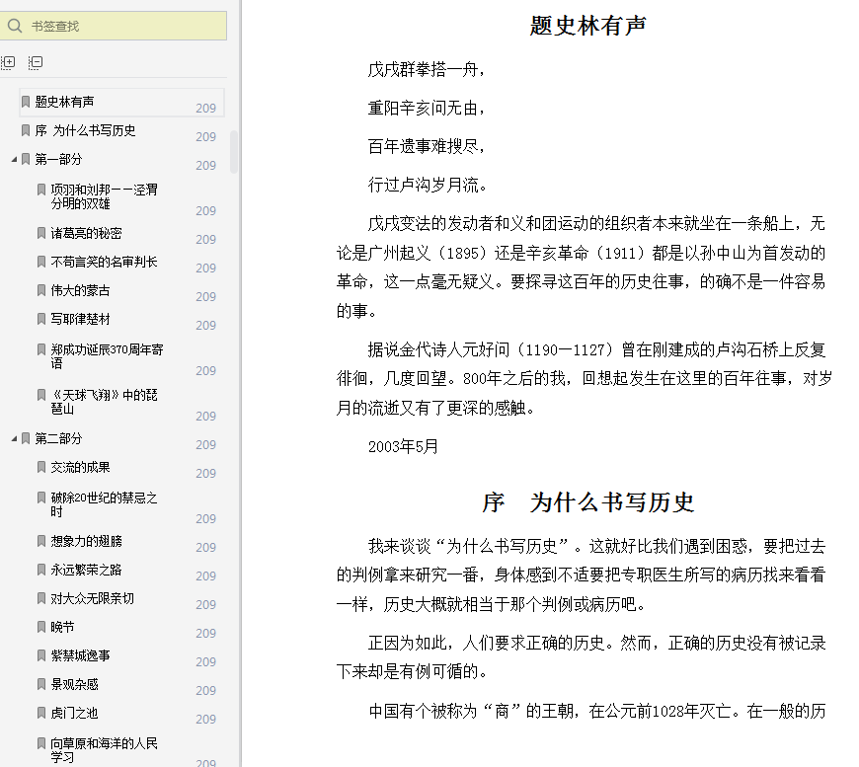Click bookmark icon beside 第一部分

26,160
